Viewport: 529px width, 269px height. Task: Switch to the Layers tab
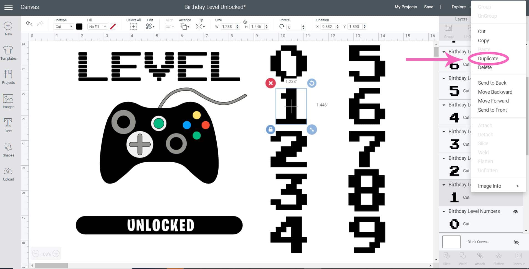point(461,19)
